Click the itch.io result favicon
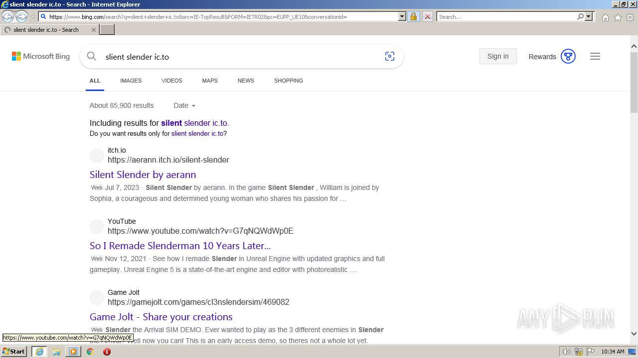The height and width of the screenshot is (358, 638). (97, 156)
